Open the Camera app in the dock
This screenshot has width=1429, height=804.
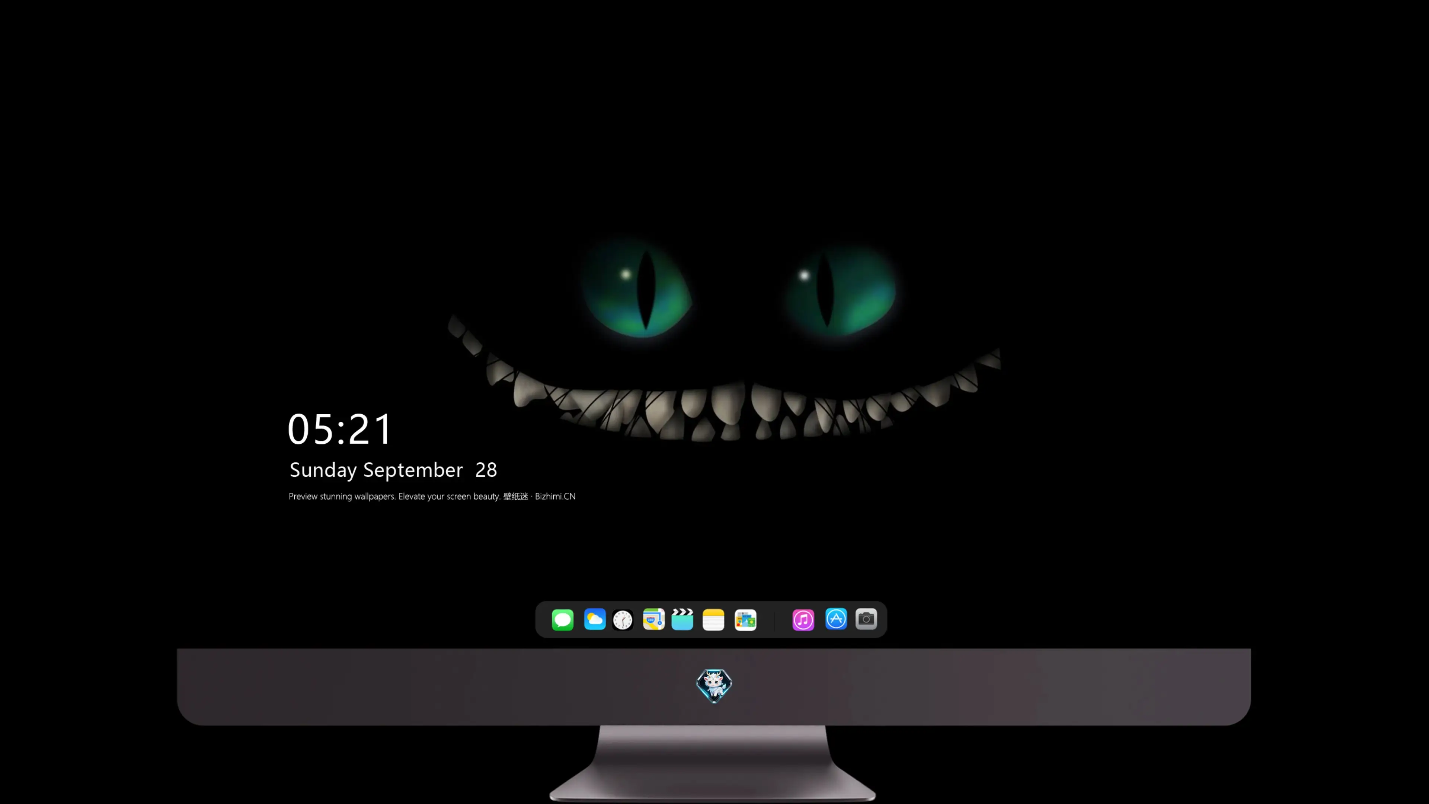click(866, 619)
